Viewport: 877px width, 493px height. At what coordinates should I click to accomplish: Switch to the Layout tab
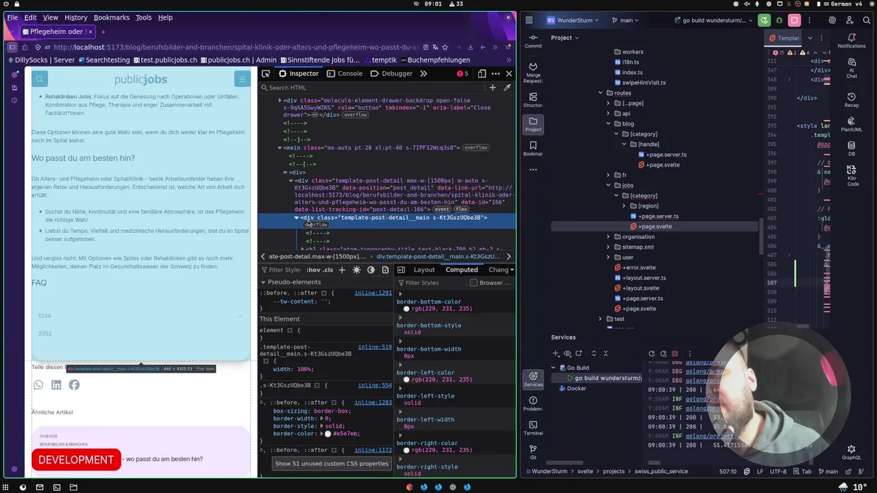[x=424, y=270]
